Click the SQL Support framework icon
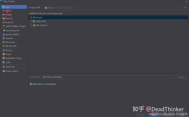Screen dimensions: 189x117 (34, 25)
